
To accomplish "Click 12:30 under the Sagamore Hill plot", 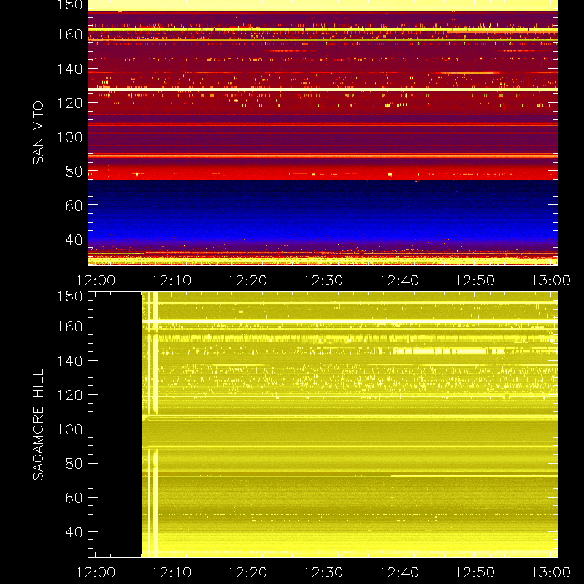I will 323,572.
